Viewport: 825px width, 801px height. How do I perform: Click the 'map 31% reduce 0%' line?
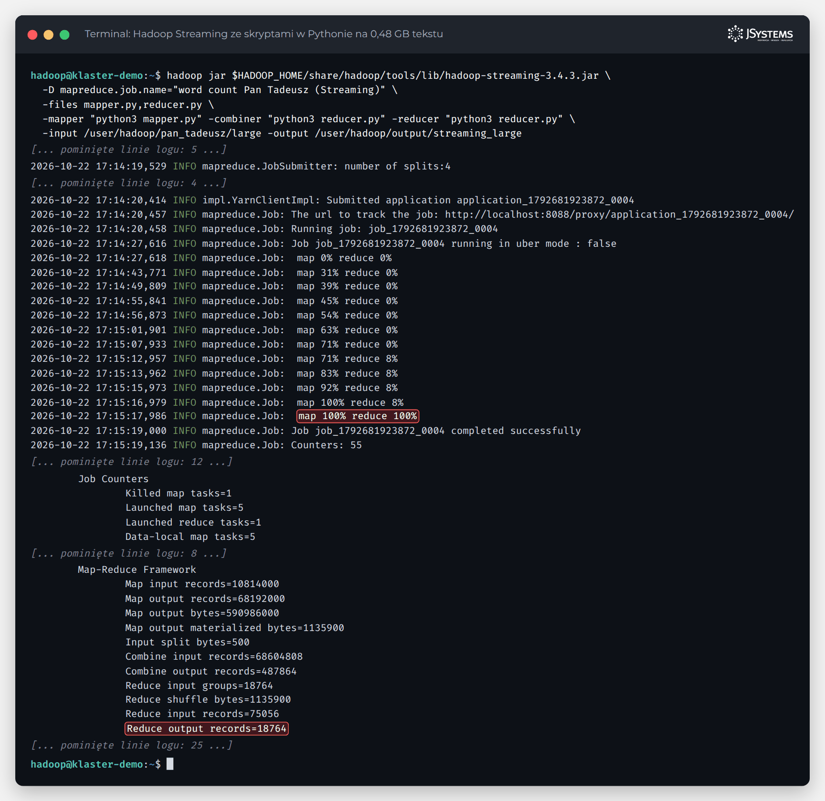(214, 273)
